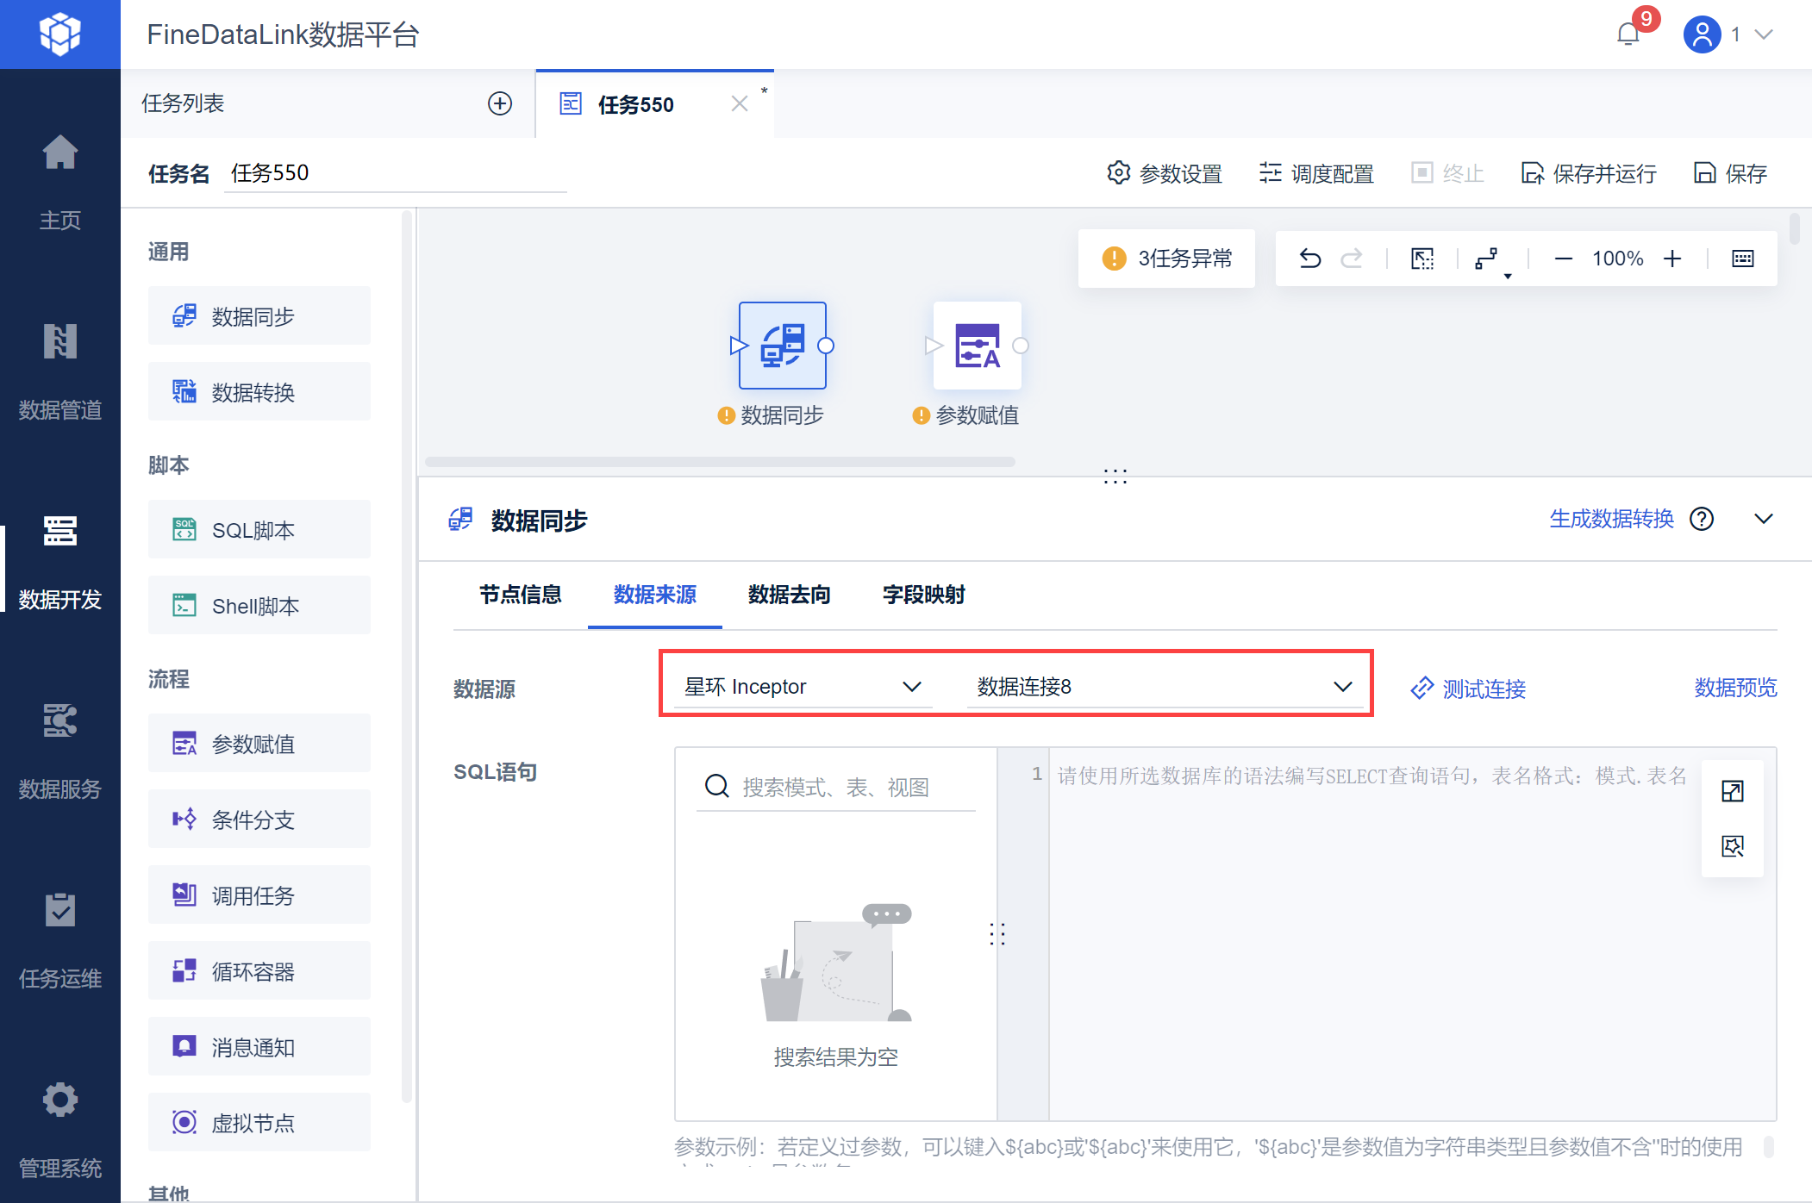
Task: Open the connection line style tool
Action: (x=1488, y=259)
